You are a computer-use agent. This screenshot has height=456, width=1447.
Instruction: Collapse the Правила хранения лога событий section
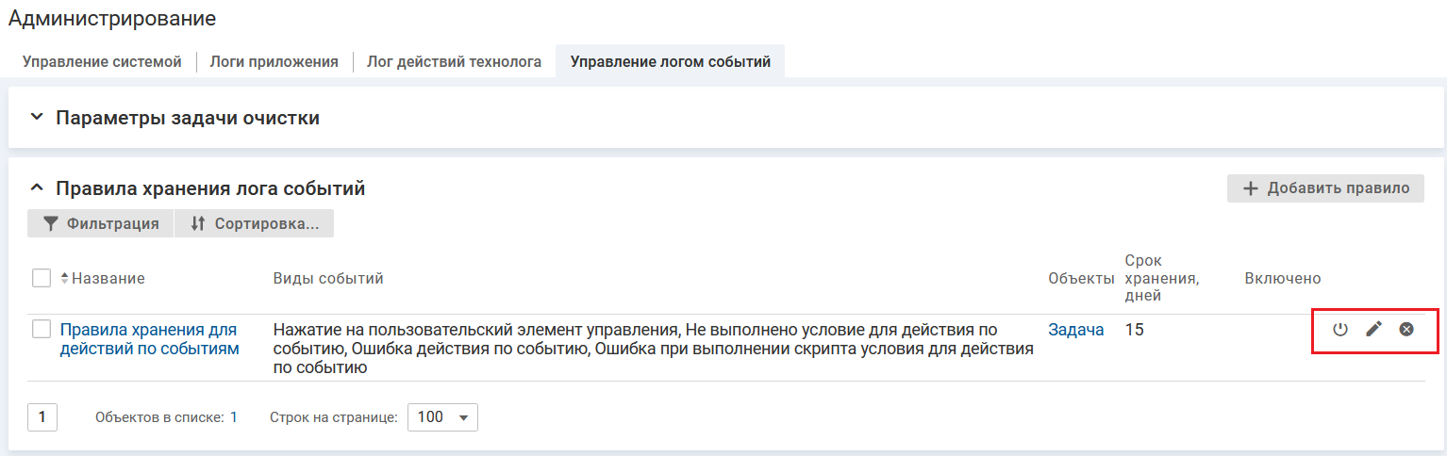(x=37, y=188)
